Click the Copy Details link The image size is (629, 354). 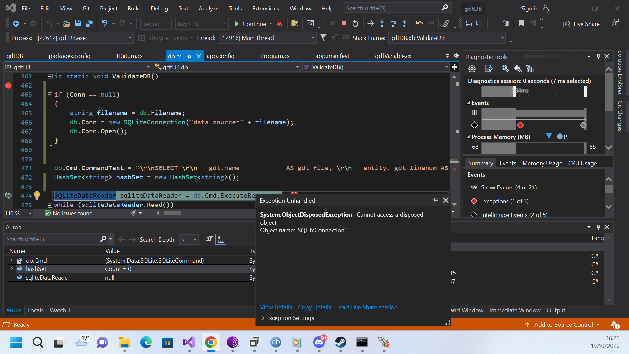[x=314, y=307]
